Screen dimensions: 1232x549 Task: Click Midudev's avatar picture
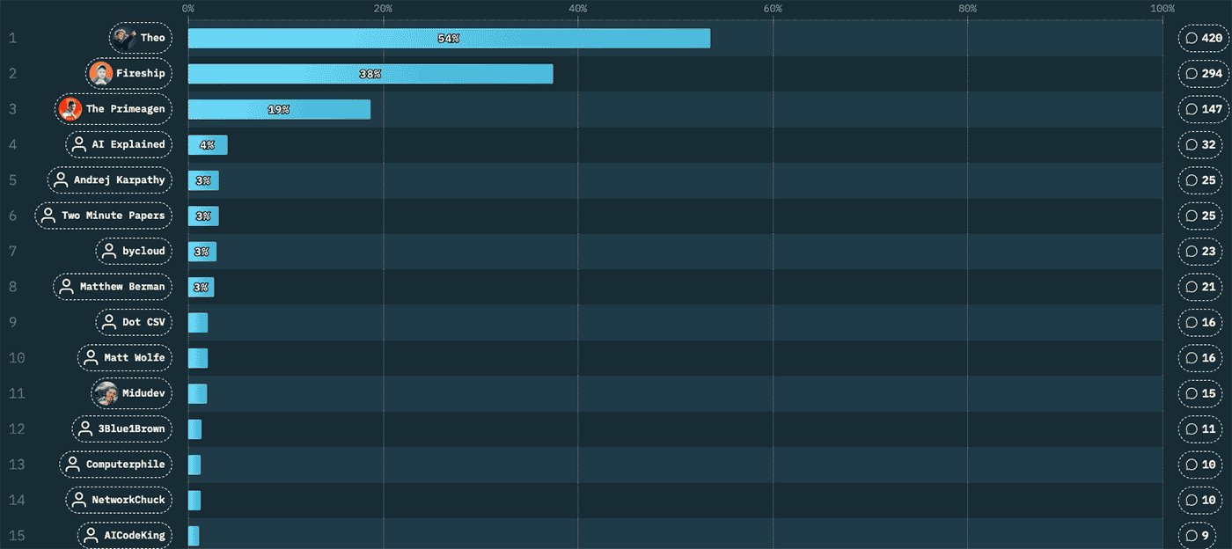point(106,393)
